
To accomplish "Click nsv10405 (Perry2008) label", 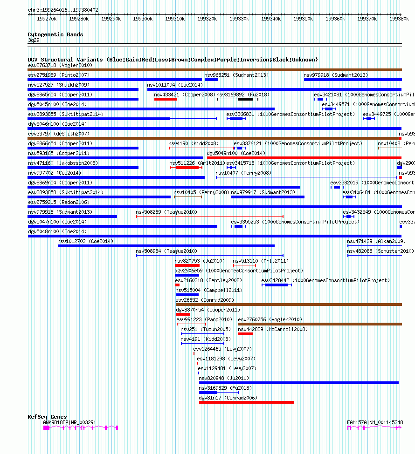I will coord(201,193).
